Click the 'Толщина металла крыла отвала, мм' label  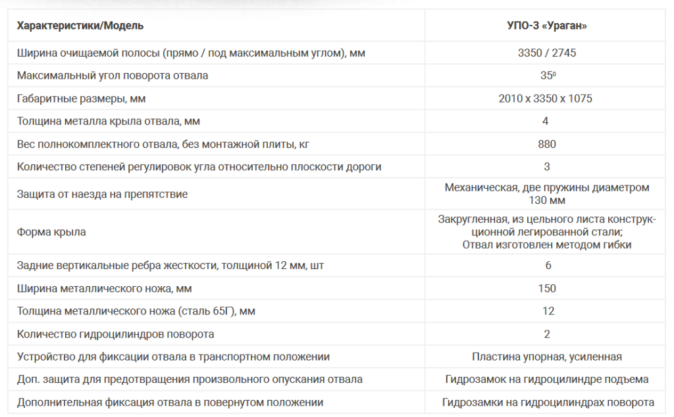108,121
